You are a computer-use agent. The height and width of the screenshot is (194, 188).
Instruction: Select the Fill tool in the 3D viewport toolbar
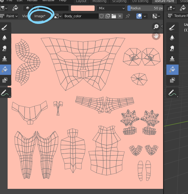[172, 69]
